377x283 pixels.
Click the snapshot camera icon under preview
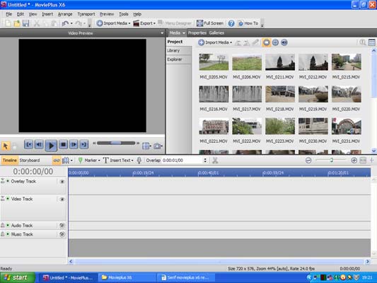[157, 146]
